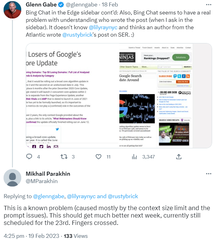The image size is (217, 244).
Task: Click the Mikhail Parakhin display name
Action: (x=48, y=174)
